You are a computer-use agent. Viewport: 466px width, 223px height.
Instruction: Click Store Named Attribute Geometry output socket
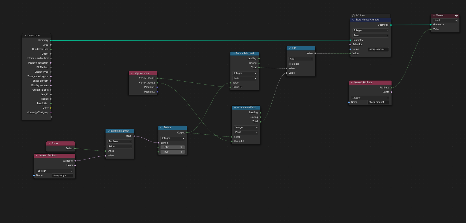[391, 25]
